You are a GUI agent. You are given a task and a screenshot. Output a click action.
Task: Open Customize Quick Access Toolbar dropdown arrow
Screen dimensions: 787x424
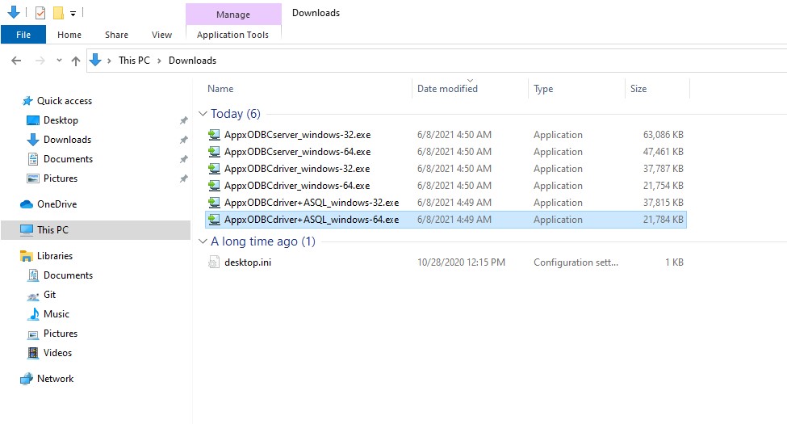(x=73, y=14)
